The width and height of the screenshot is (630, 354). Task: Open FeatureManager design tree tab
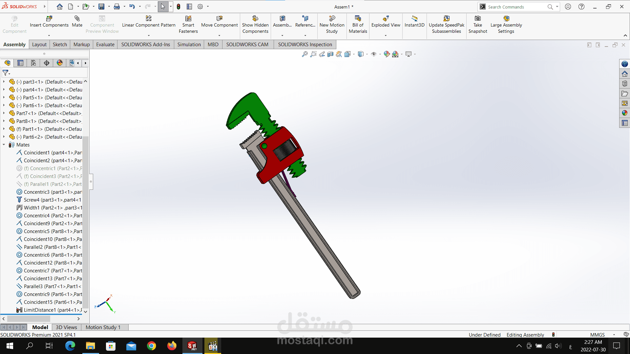click(x=7, y=63)
